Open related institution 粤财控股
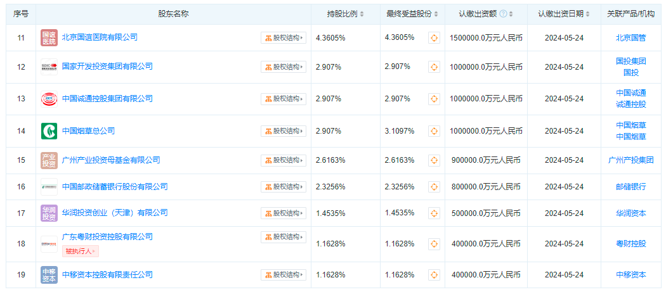This screenshot has width=666, height=292. 630,244
